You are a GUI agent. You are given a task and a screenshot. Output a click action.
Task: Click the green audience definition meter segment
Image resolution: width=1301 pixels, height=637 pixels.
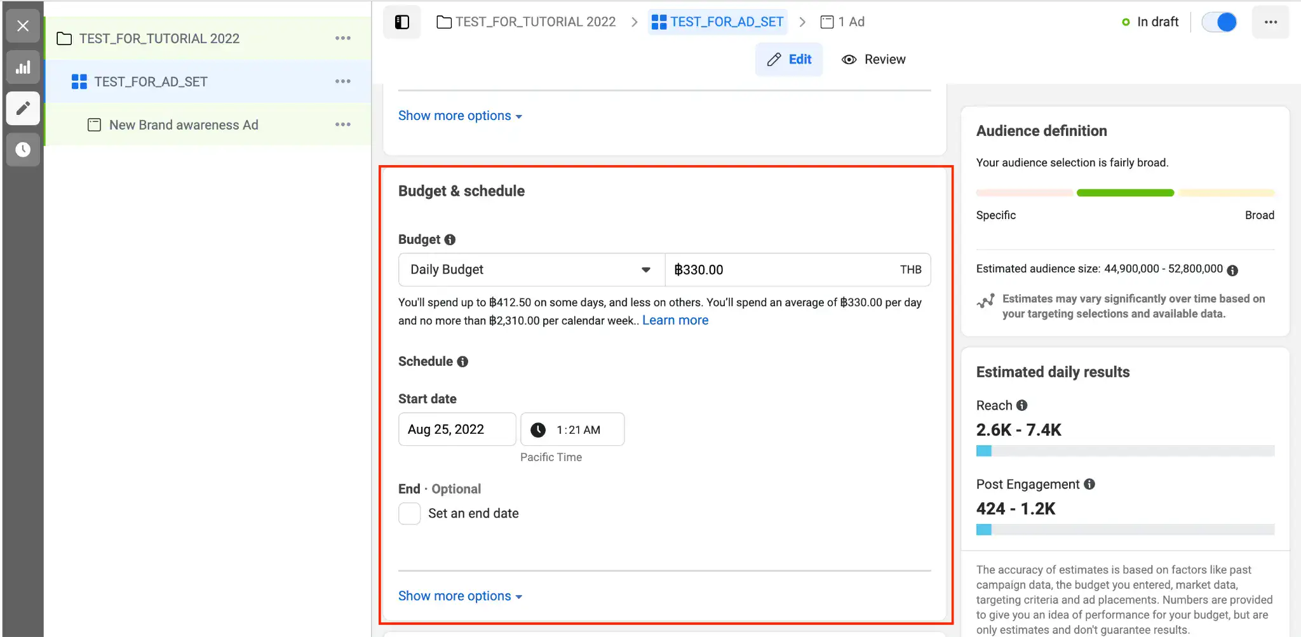pyautogui.click(x=1125, y=192)
